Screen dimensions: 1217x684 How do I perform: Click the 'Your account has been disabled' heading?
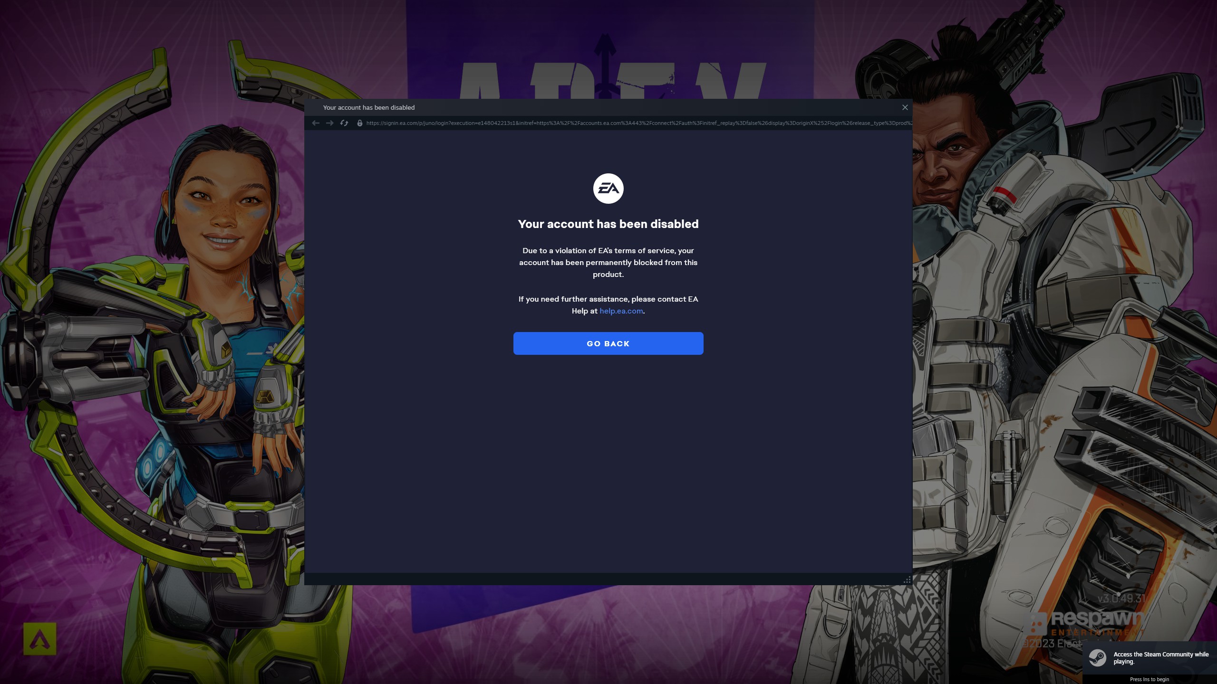coord(608,224)
